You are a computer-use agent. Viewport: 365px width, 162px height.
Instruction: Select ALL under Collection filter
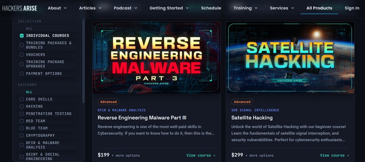29,29
